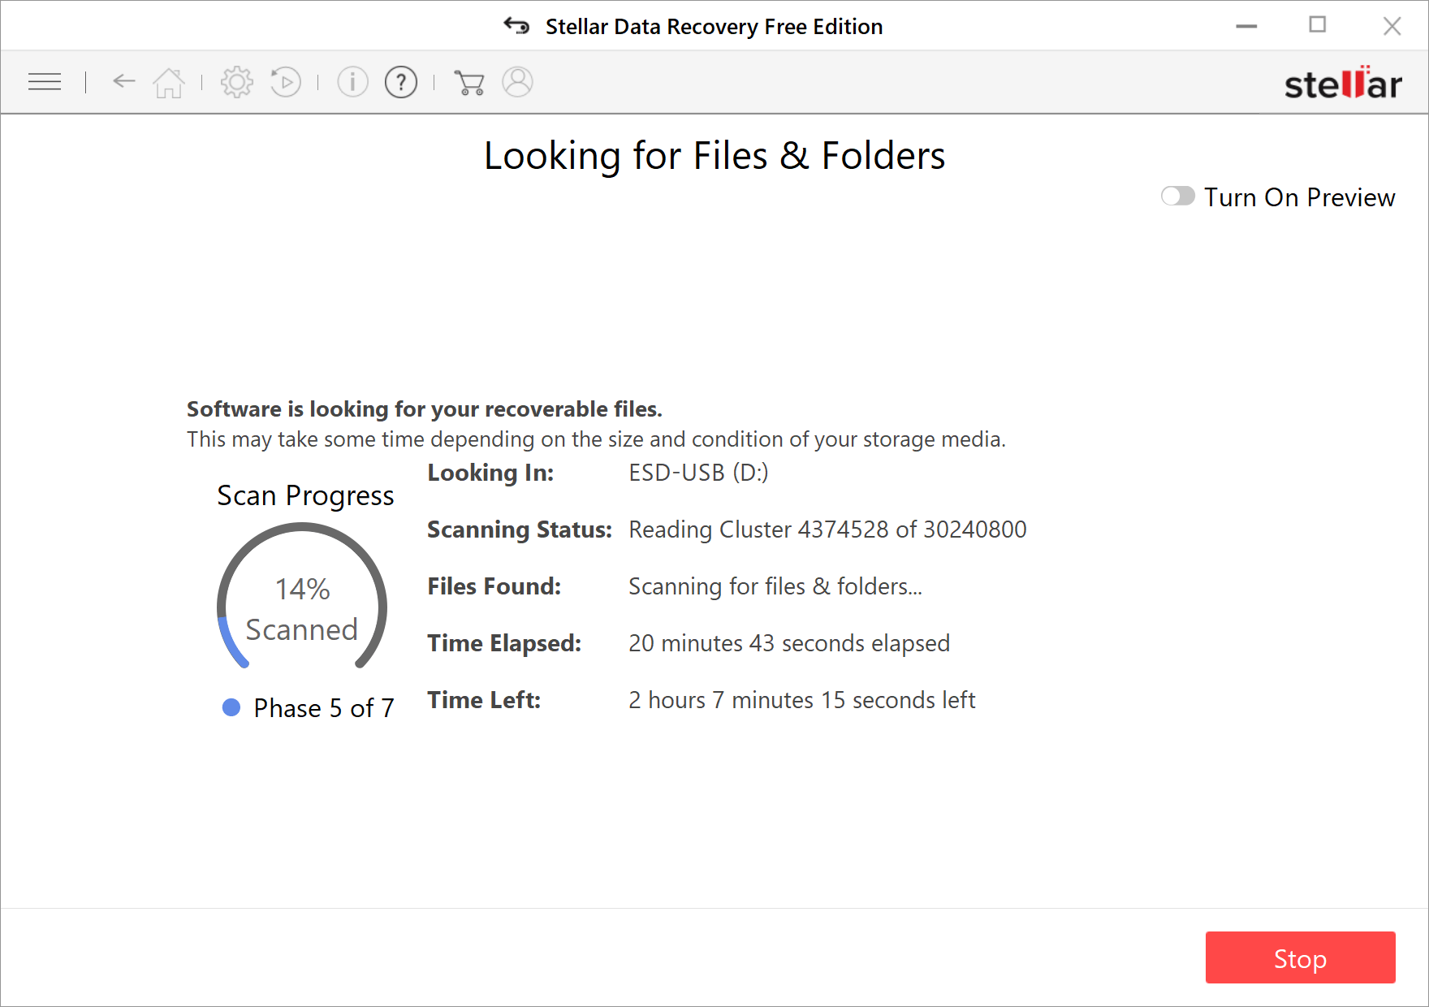The width and height of the screenshot is (1429, 1007).
Task: Enable the Turn On Preview toggle
Action: point(1178,197)
